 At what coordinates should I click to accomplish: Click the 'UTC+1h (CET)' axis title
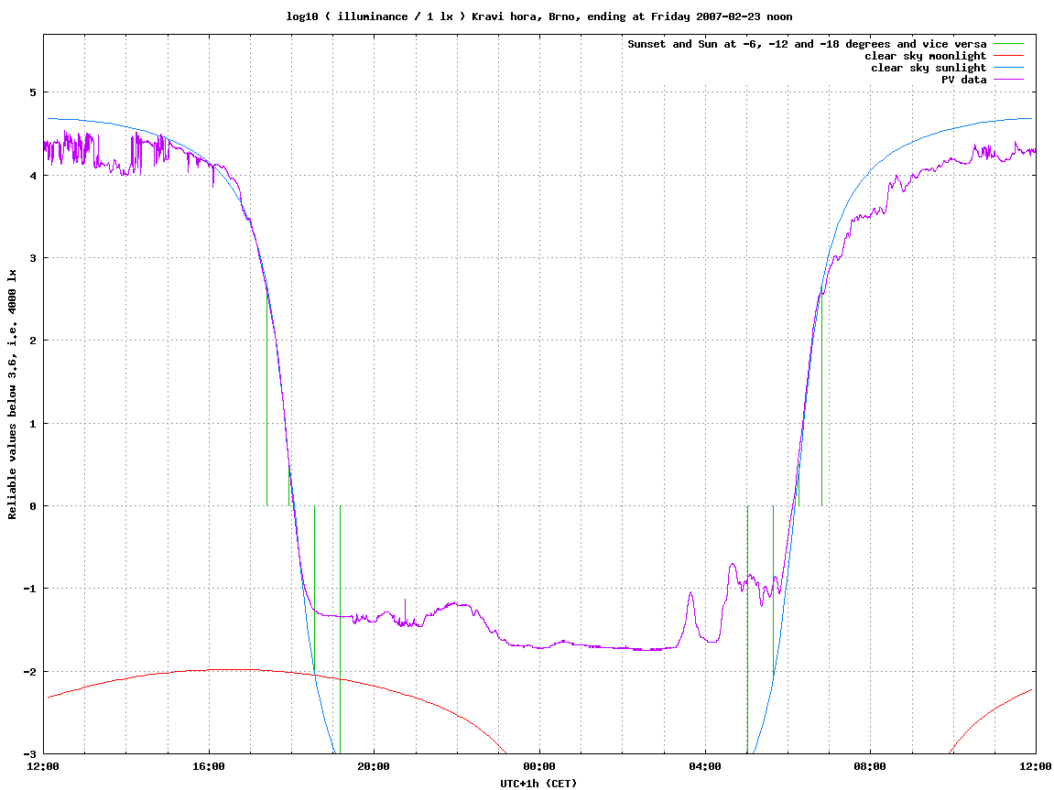pos(538,784)
